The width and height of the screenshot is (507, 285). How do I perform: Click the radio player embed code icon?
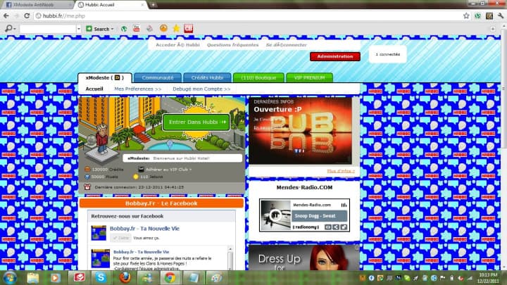click(328, 227)
